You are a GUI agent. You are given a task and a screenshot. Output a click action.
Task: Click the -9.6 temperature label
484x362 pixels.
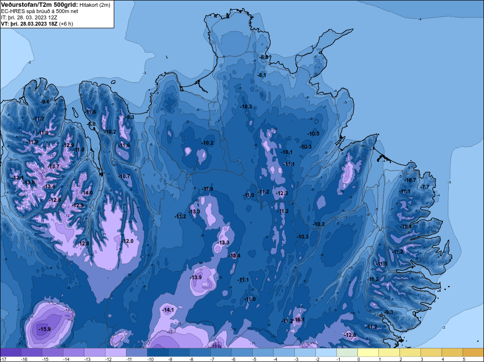coord(45,102)
